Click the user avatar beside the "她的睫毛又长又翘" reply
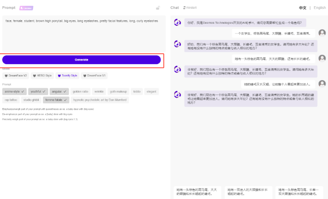 pos(322,84)
